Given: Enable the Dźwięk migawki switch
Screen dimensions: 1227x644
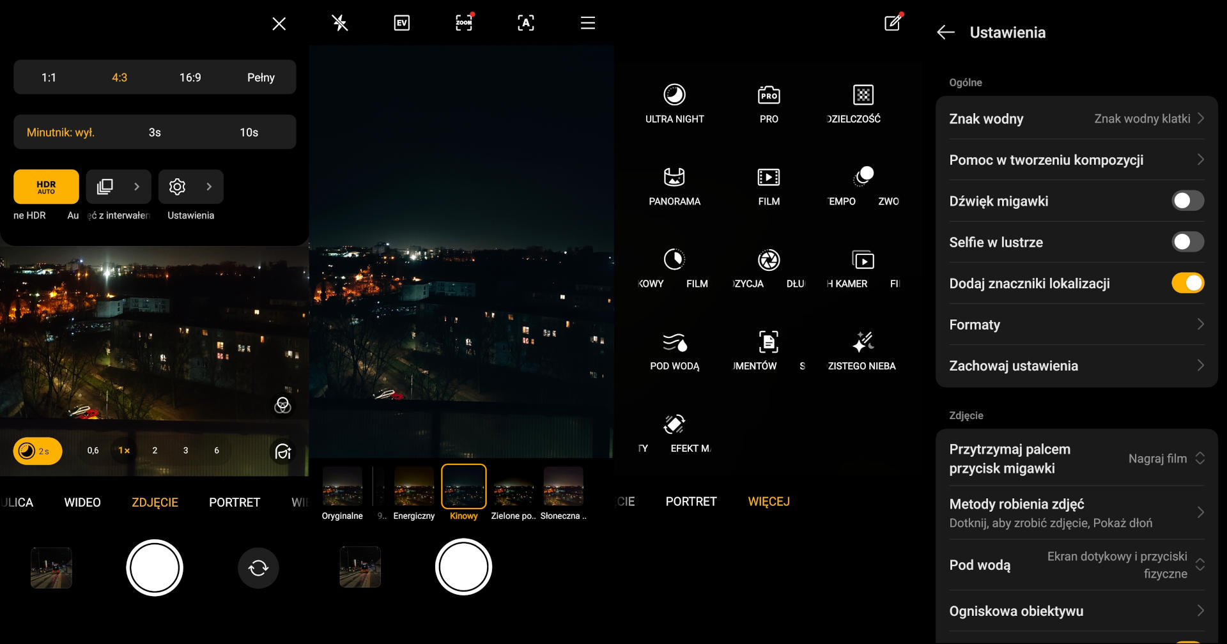Looking at the screenshot, I should (1187, 201).
